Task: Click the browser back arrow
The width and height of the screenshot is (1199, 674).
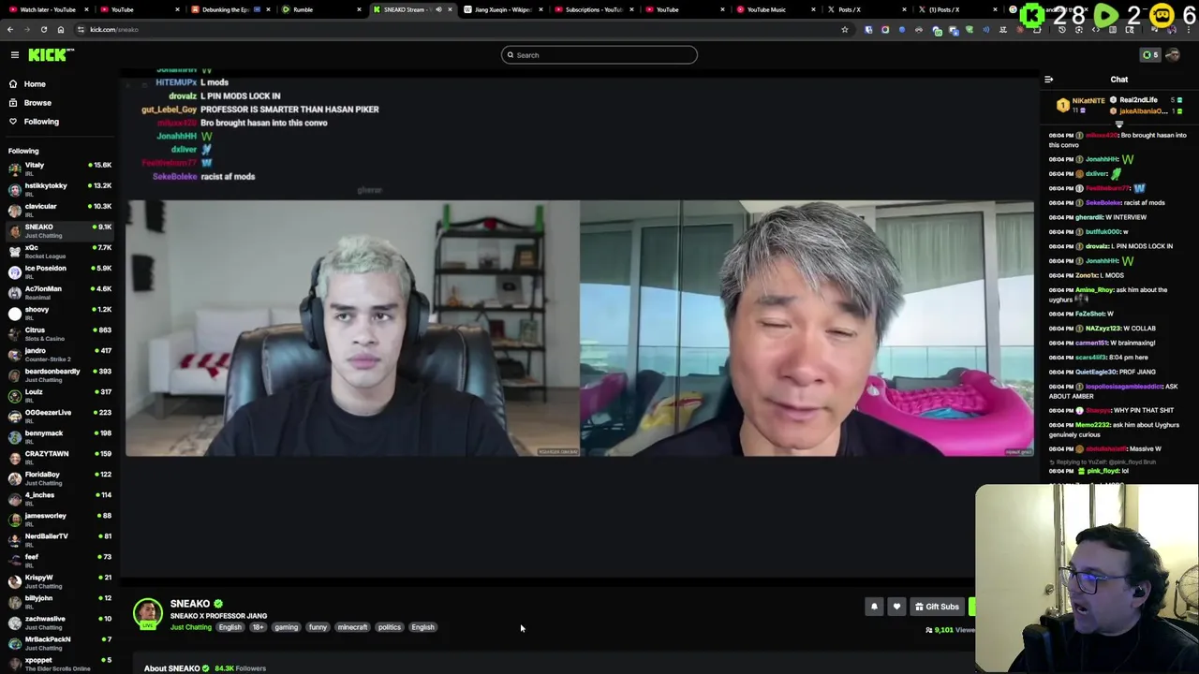Action: pyautogui.click(x=10, y=30)
